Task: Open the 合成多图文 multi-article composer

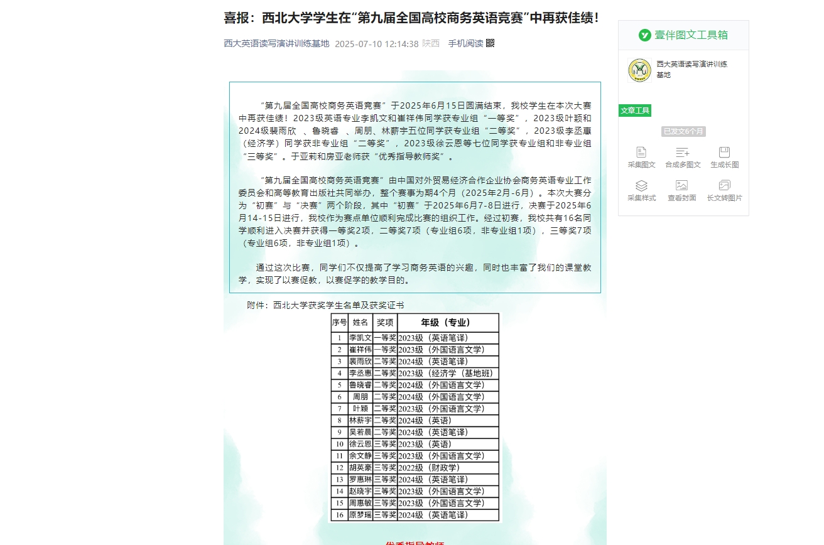Action: (x=682, y=157)
